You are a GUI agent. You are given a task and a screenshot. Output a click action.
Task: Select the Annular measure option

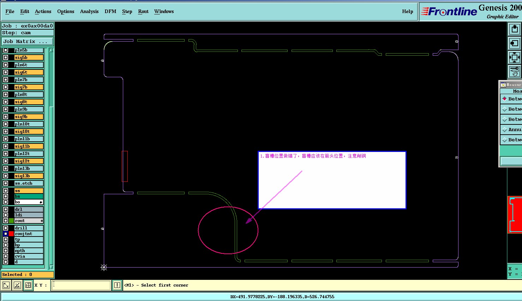point(505,129)
